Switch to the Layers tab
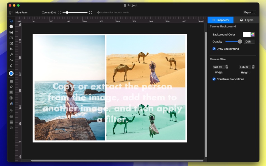 [x=246, y=20]
